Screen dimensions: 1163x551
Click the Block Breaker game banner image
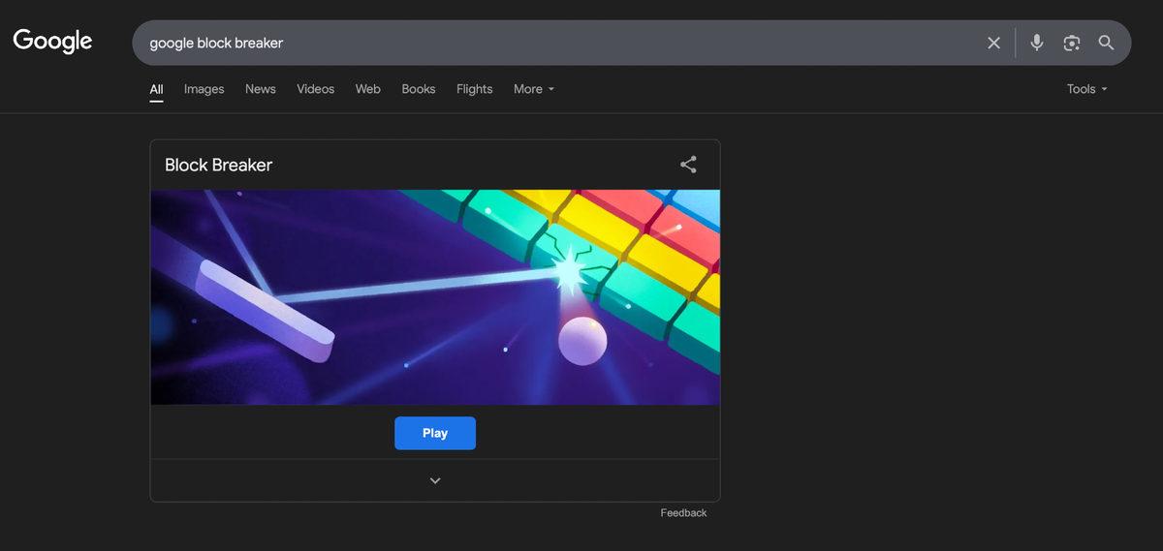435,297
